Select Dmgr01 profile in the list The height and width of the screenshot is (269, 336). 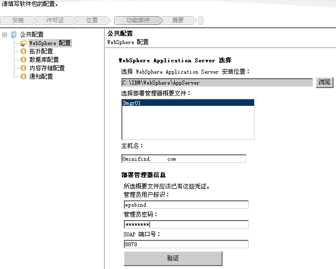point(188,103)
